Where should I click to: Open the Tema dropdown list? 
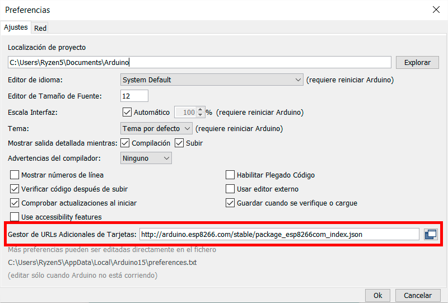click(x=156, y=128)
